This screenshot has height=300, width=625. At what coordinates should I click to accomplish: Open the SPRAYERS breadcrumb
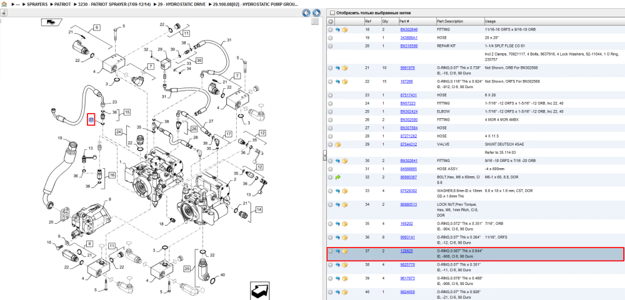tap(37, 4)
